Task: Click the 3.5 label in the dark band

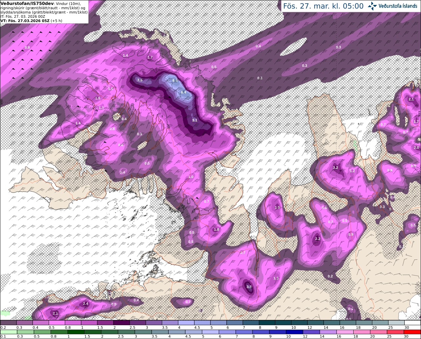Action: (140, 80)
